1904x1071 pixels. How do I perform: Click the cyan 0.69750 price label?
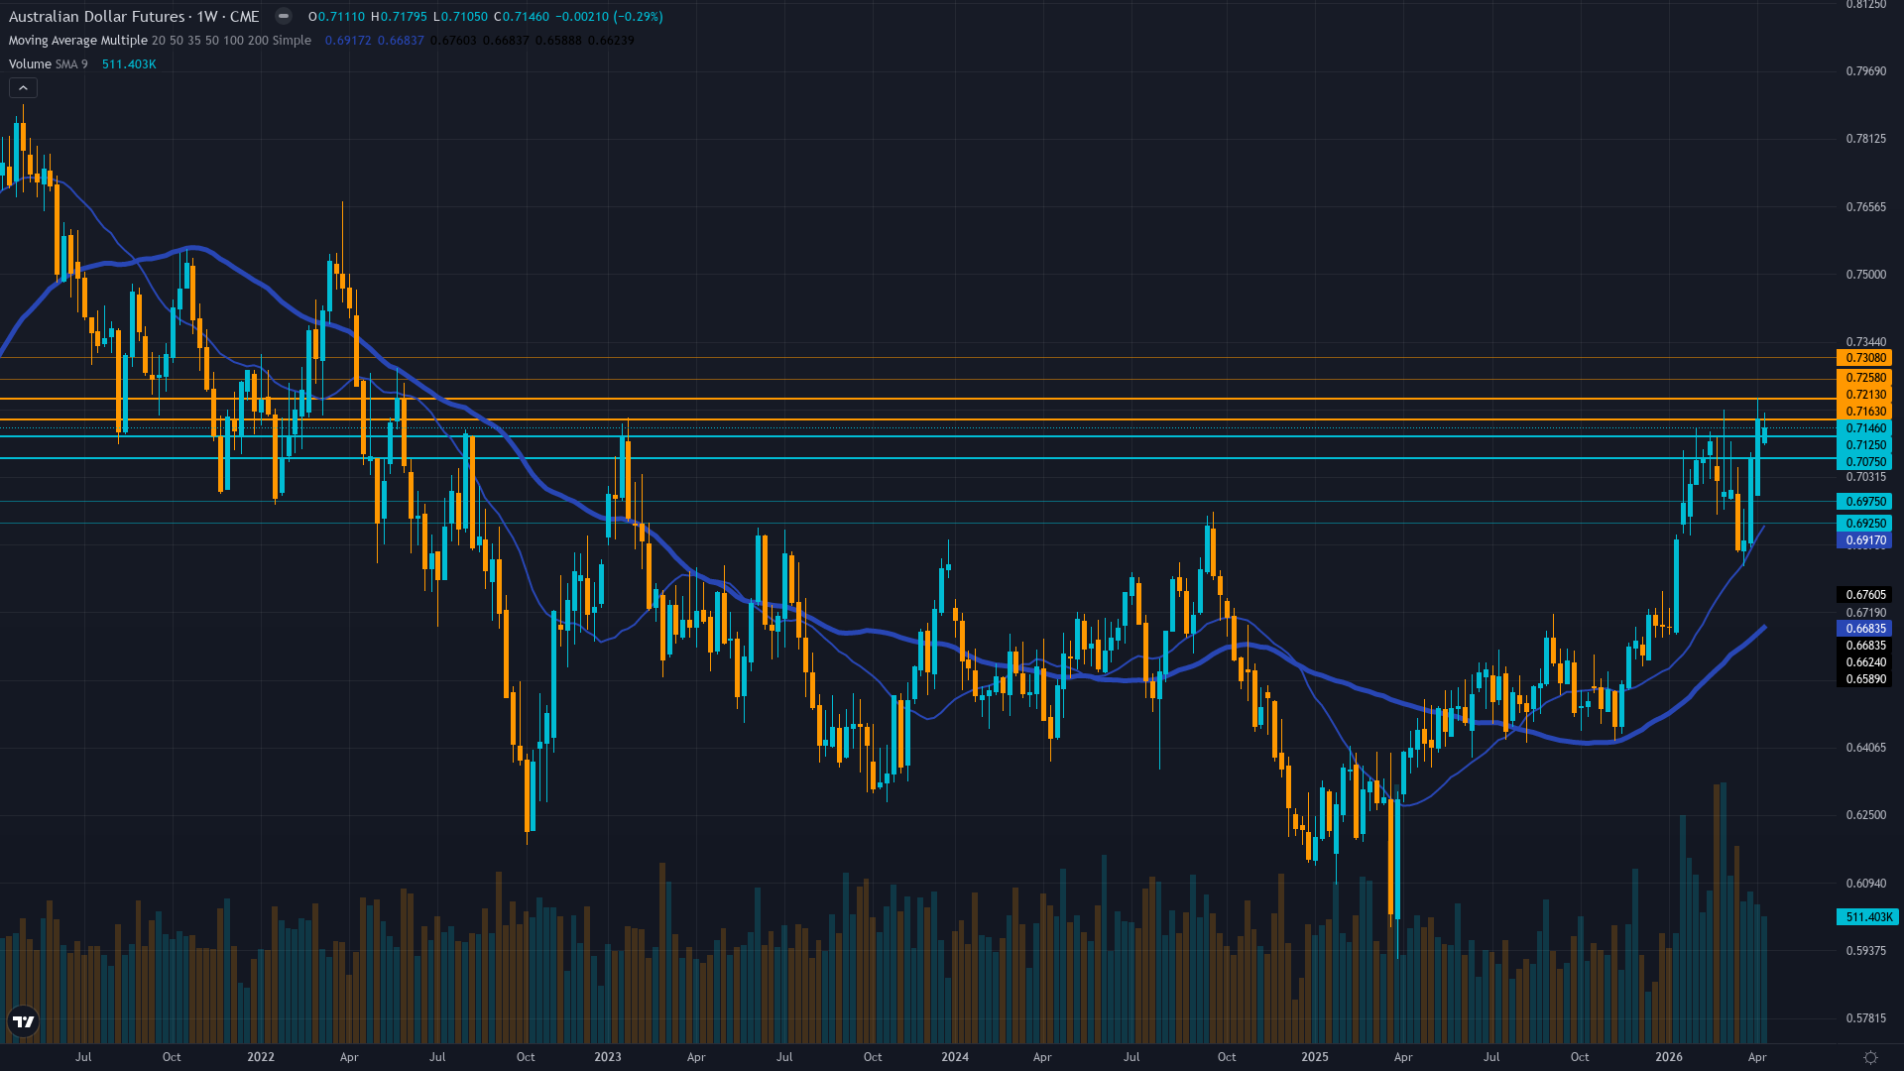point(1864,502)
